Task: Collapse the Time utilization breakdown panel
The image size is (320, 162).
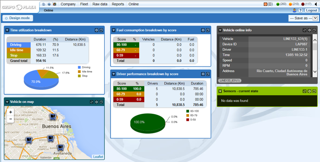Action: [7, 30]
